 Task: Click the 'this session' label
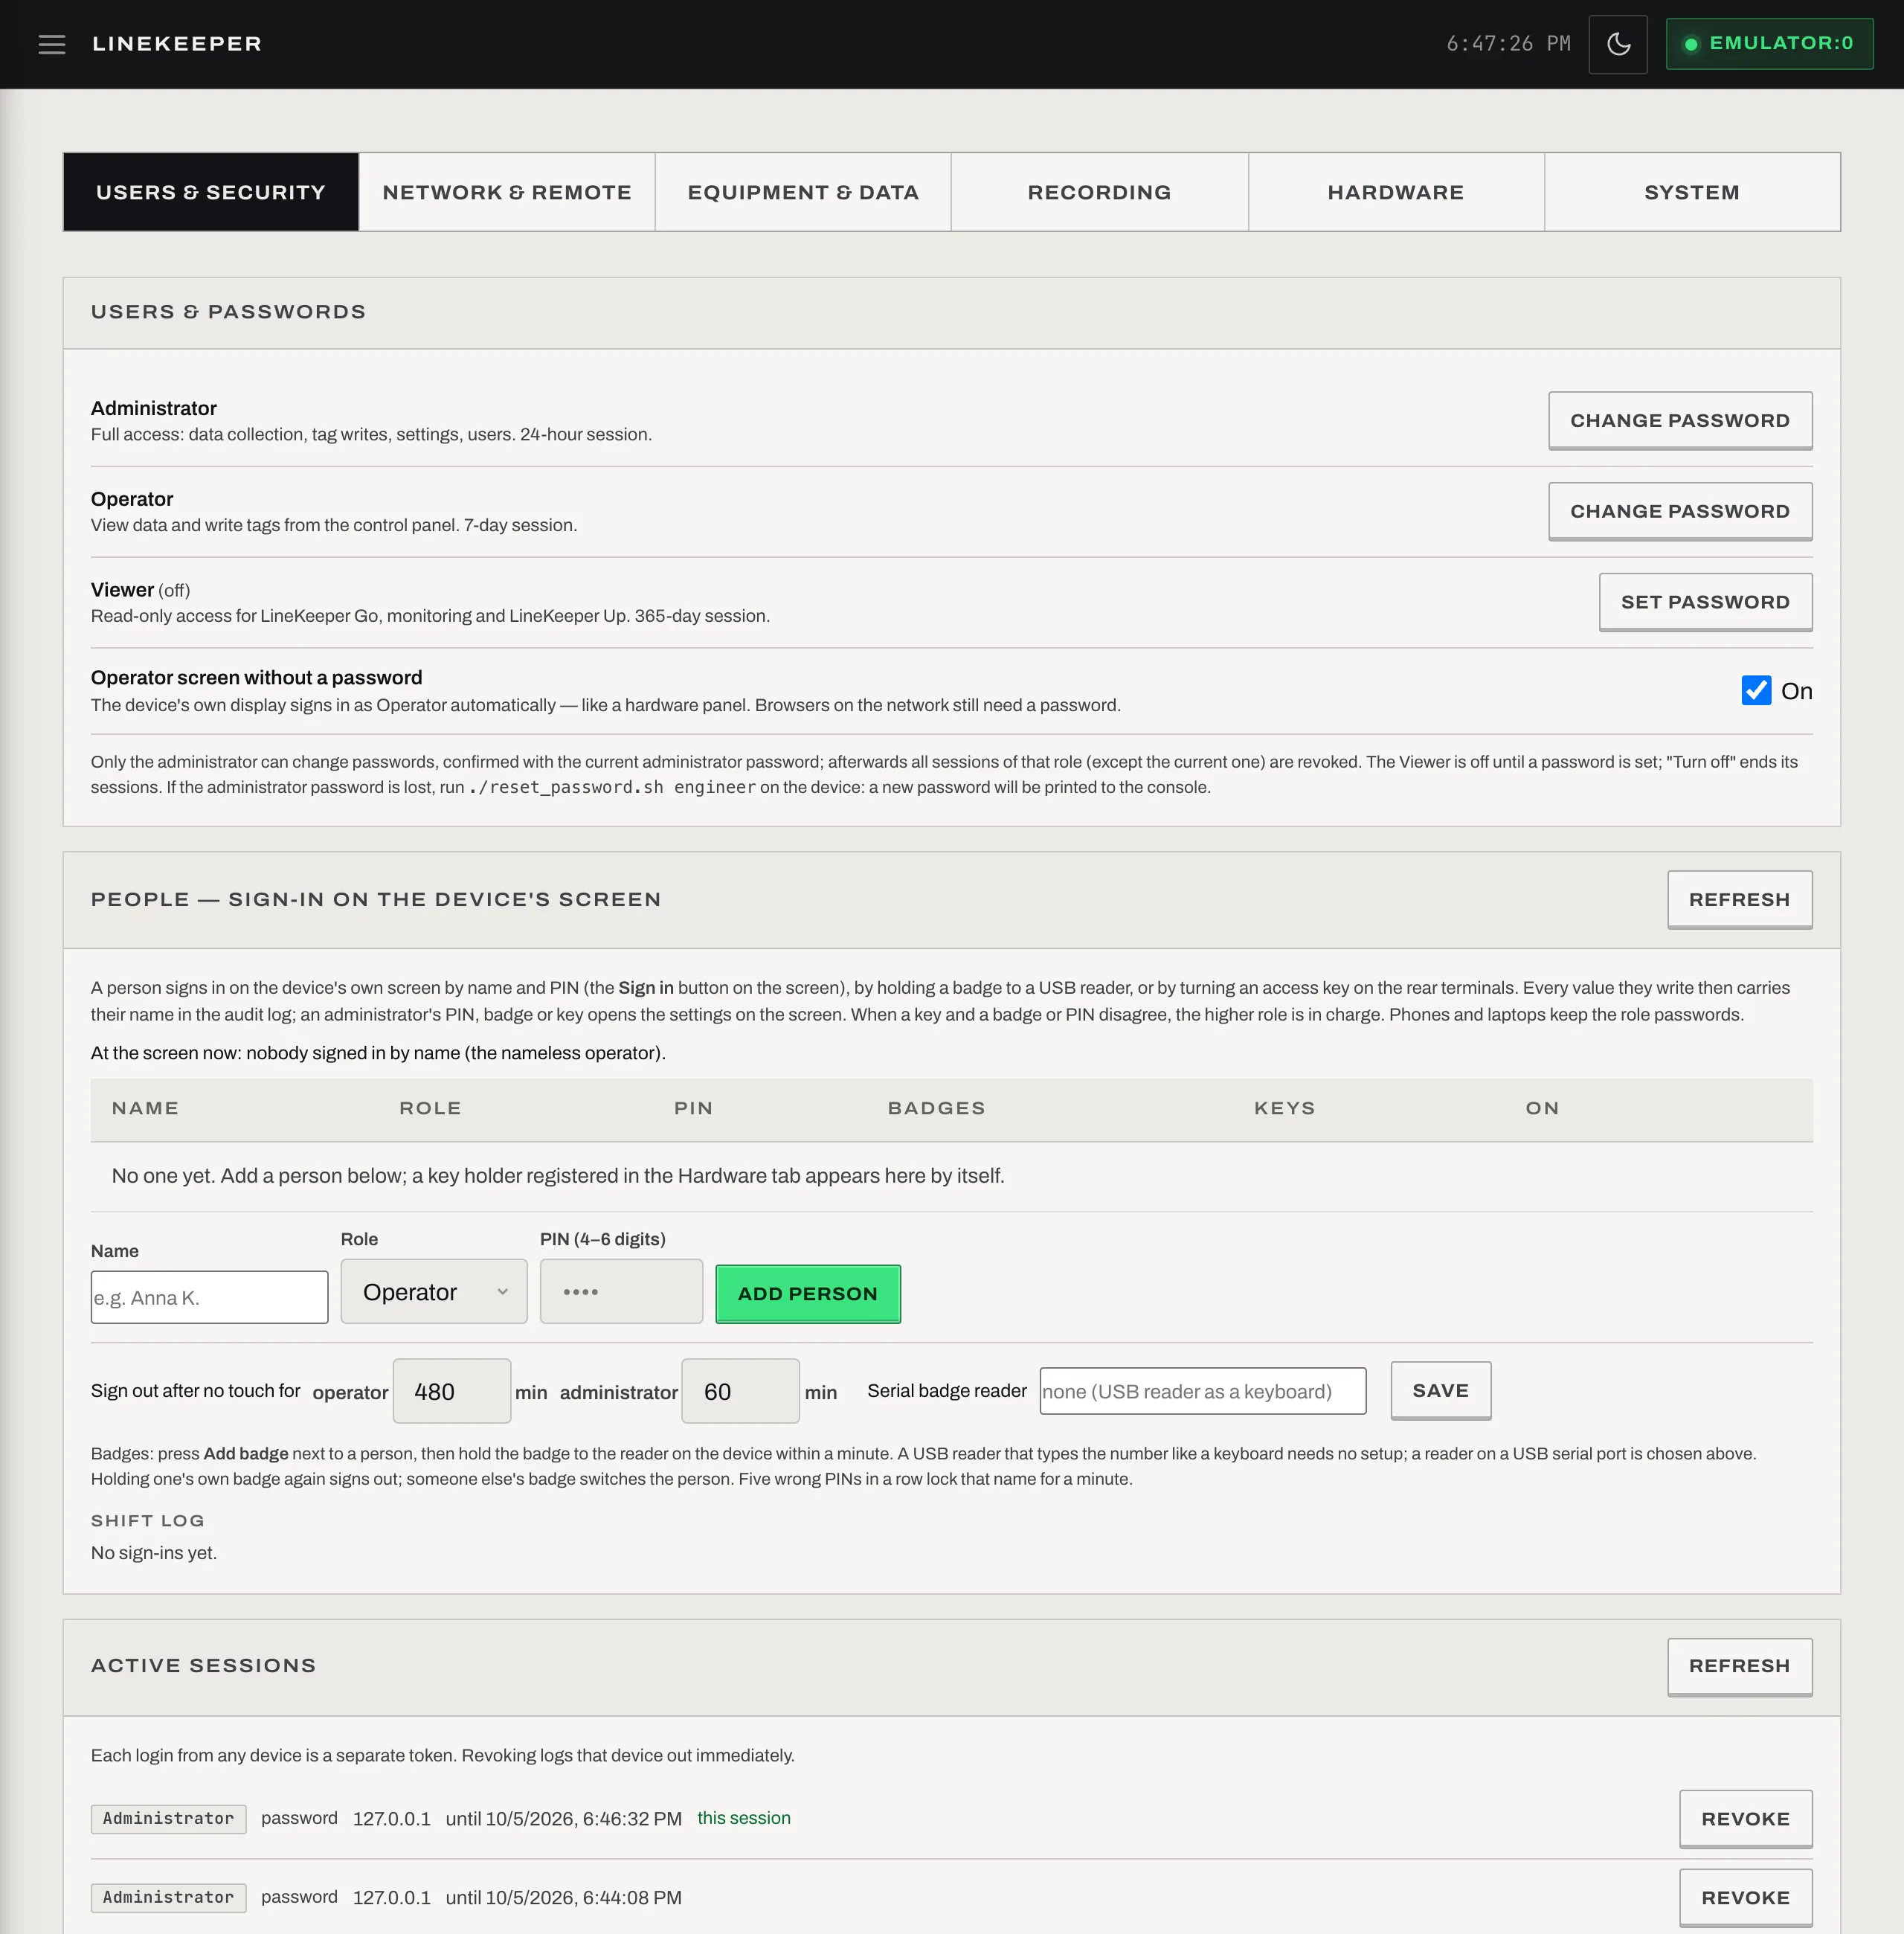coord(744,1818)
